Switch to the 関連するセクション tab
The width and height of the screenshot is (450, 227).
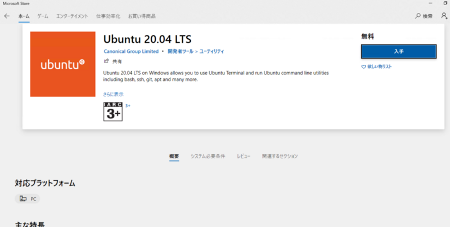(280, 157)
